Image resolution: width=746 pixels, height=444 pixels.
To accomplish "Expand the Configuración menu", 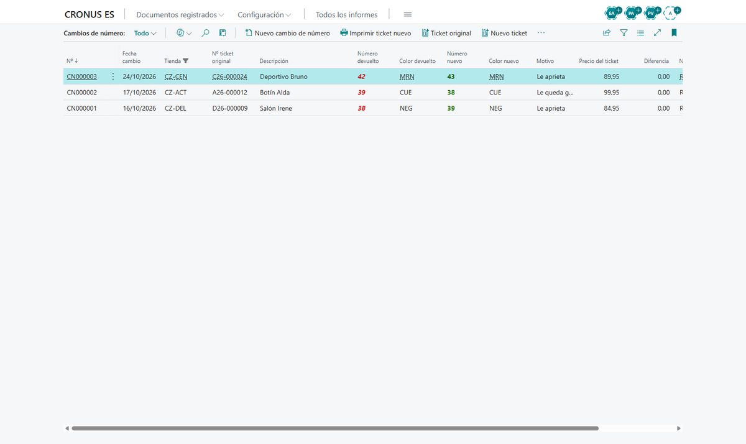I will tap(264, 14).
